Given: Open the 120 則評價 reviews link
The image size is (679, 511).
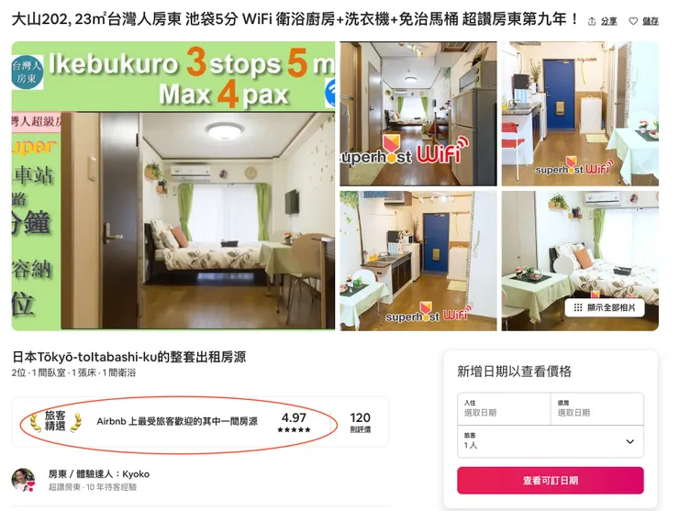Looking at the screenshot, I should 361,422.
